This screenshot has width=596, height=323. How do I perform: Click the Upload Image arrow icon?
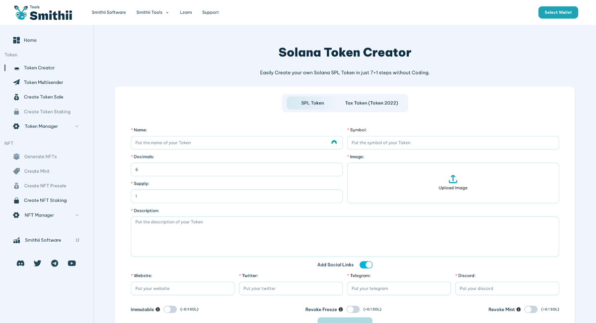(453, 179)
